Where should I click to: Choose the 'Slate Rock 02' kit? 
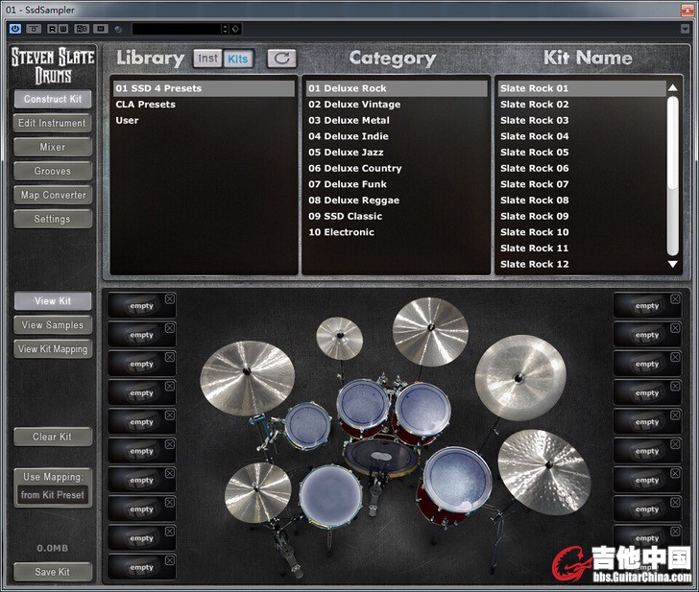point(582,105)
